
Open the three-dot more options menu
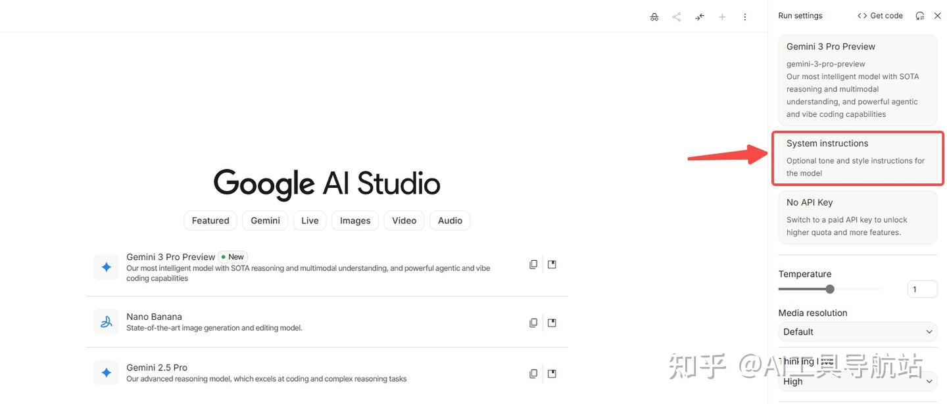click(x=744, y=17)
